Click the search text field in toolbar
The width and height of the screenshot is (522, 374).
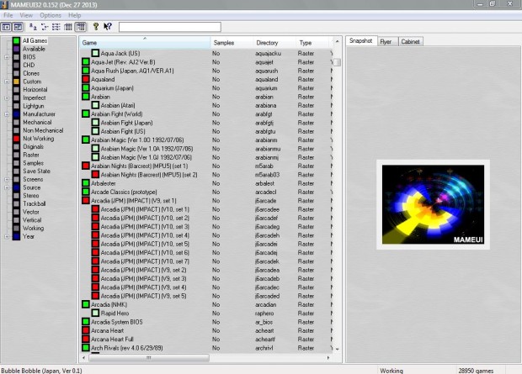[x=169, y=27]
